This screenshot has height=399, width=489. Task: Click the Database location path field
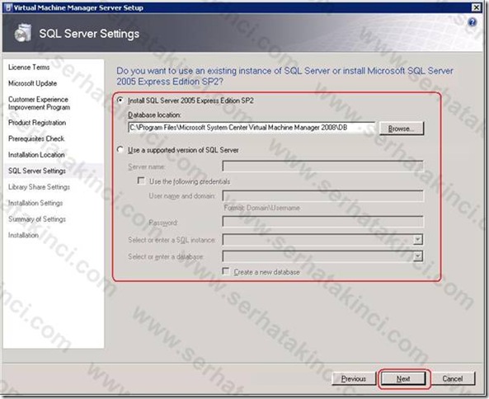point(252,128)
